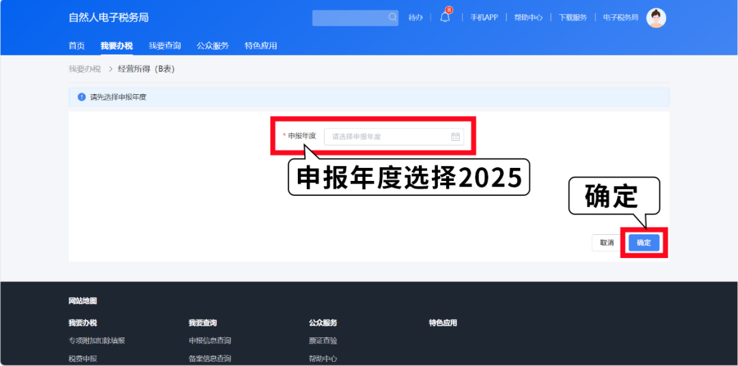Image resolution: width=738 pixels, height=366 pixels.
Task: Open 专项附加扣除填报 footer link
Action: (x=97, y=341)
